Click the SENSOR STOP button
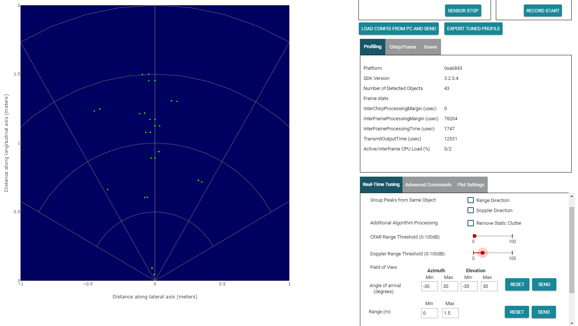This screenshot has height=326, width=578. (x=463, y=10)
